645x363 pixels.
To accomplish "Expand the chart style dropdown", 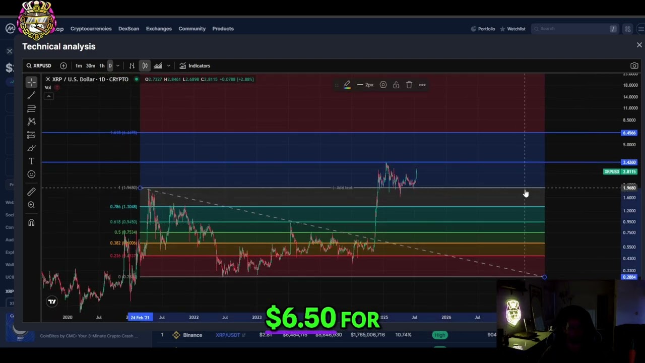I will (168, 66).
